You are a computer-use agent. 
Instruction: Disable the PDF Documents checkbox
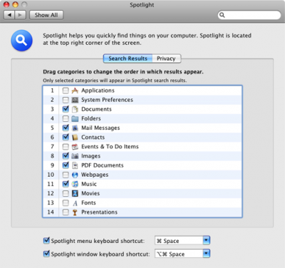[66, 165]
